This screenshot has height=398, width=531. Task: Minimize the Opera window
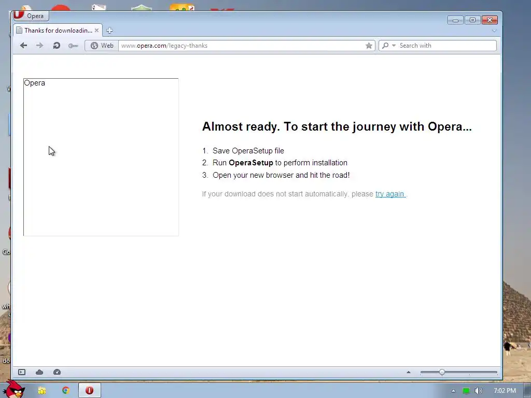[x=455, y=20]
